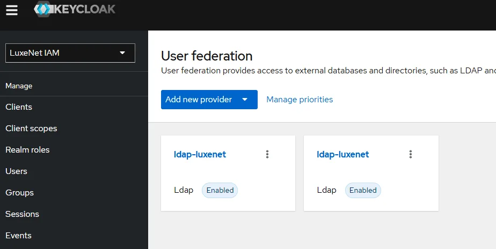496x249 pixels.
Task: Click the Keycloak logo
Action: [x=75, y=9]
